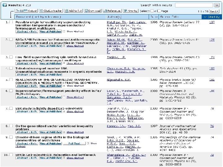The image size is (223, 167).
Task: Expand Show Abstract for ESR study result
Action: coord(75,111)
